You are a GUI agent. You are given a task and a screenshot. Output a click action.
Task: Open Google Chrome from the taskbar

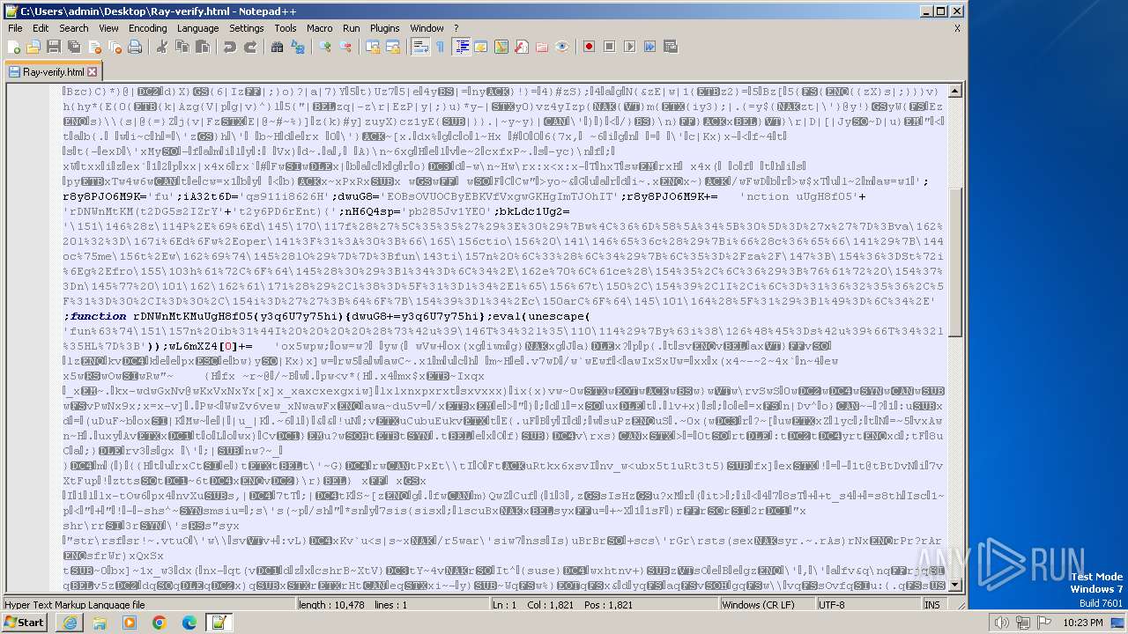159,623
